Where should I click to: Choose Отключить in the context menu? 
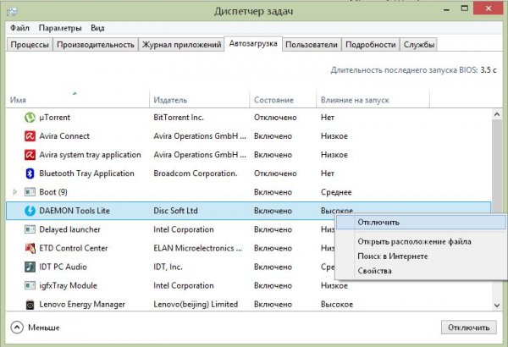pos(421,223)
